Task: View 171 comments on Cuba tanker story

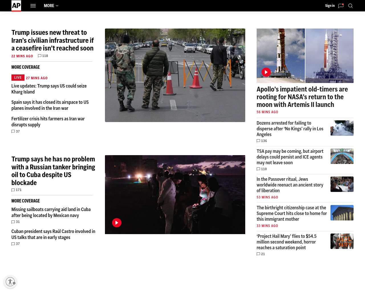Action: [x=17, y=190]
